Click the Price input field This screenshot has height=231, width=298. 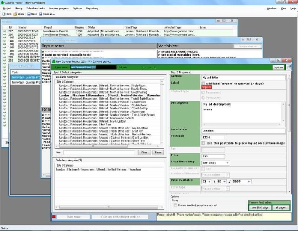(x=213, y=156)
